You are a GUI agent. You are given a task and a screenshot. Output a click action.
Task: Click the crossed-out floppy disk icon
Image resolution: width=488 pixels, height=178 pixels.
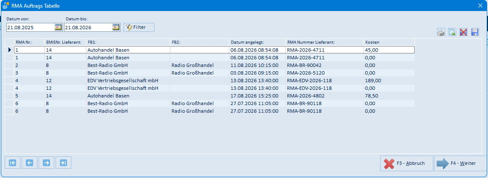pos(463,32)
